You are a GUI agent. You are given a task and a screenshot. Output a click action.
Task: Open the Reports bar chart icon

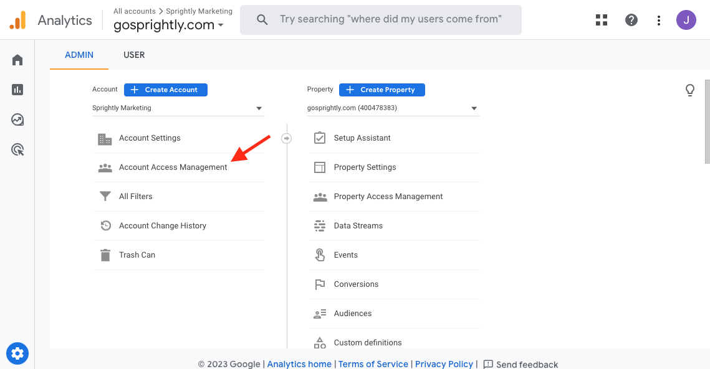[17, 90]
